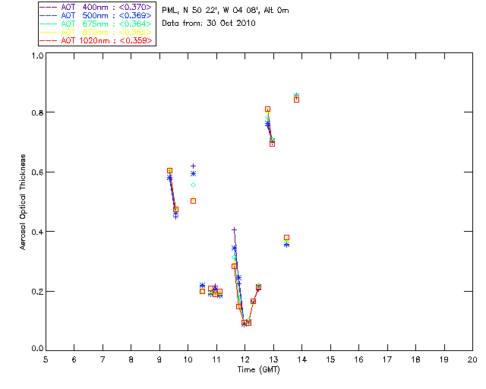Click the site text 'PML, N 50 22', W 04 08', Alt 0m'
The height and width of the screenshot is (389, 486).
[226, 10]
